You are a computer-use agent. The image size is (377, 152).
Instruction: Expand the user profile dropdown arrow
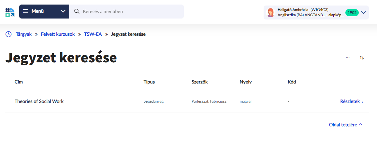click(364, 12)
